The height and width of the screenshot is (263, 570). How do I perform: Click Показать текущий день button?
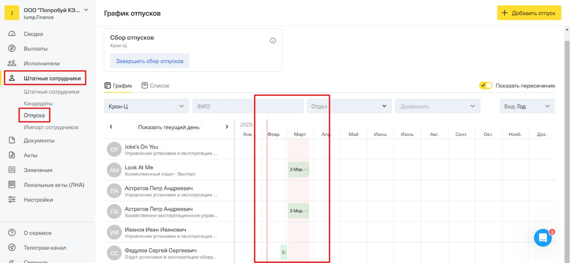[x=169, y=127]
